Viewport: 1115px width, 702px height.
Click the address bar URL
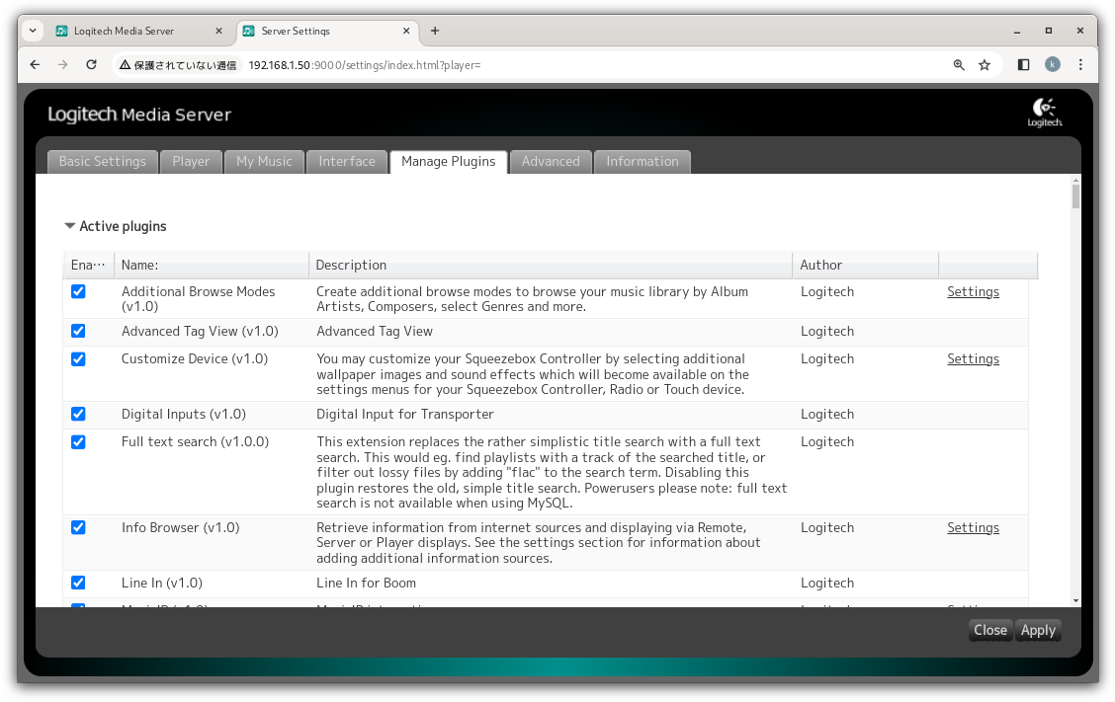click(x=365, y=64)
